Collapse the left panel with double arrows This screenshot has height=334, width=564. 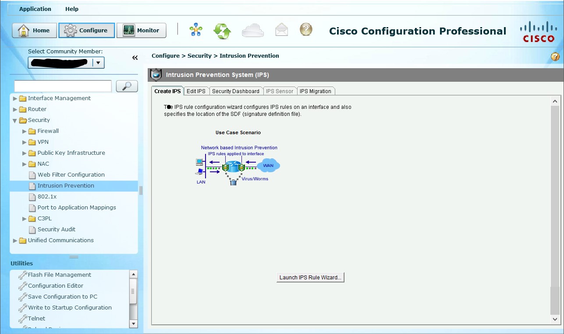click(x=135, y=58)
